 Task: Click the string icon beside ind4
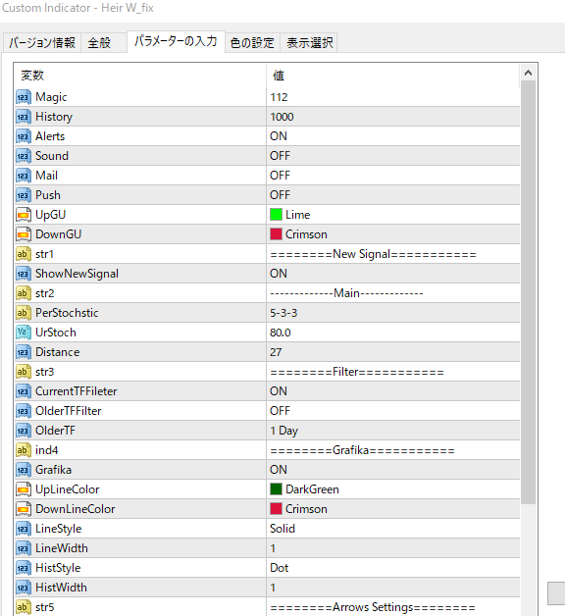click(24, 450)
